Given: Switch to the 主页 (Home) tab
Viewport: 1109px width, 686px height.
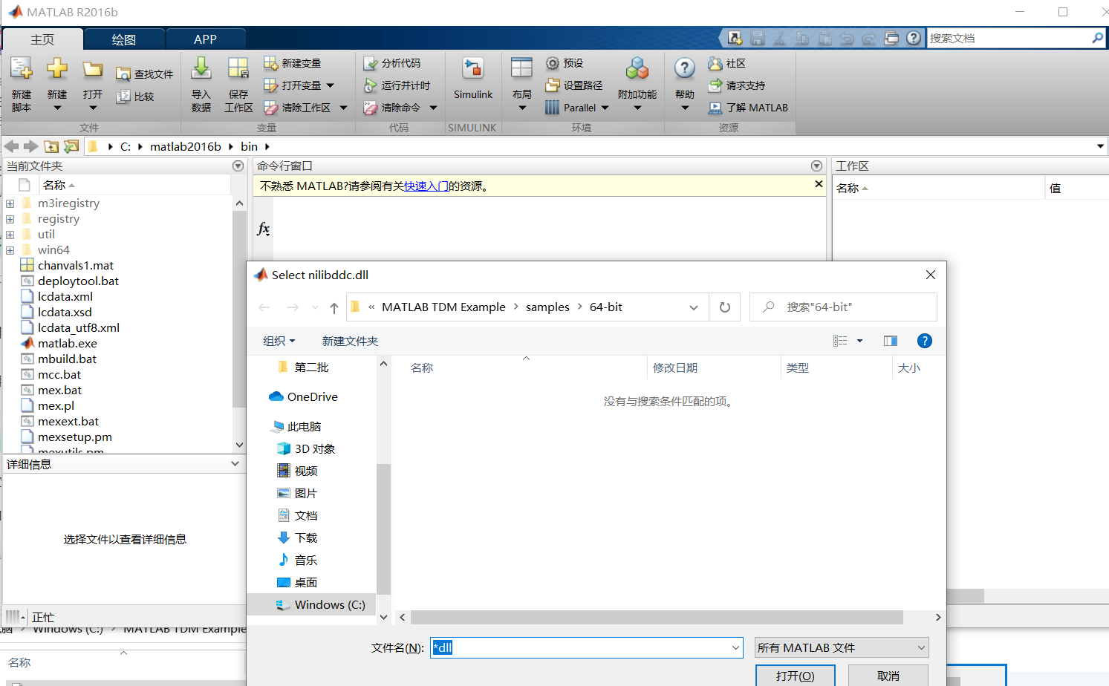Looking at the screenshot, I should pos(42,39).
